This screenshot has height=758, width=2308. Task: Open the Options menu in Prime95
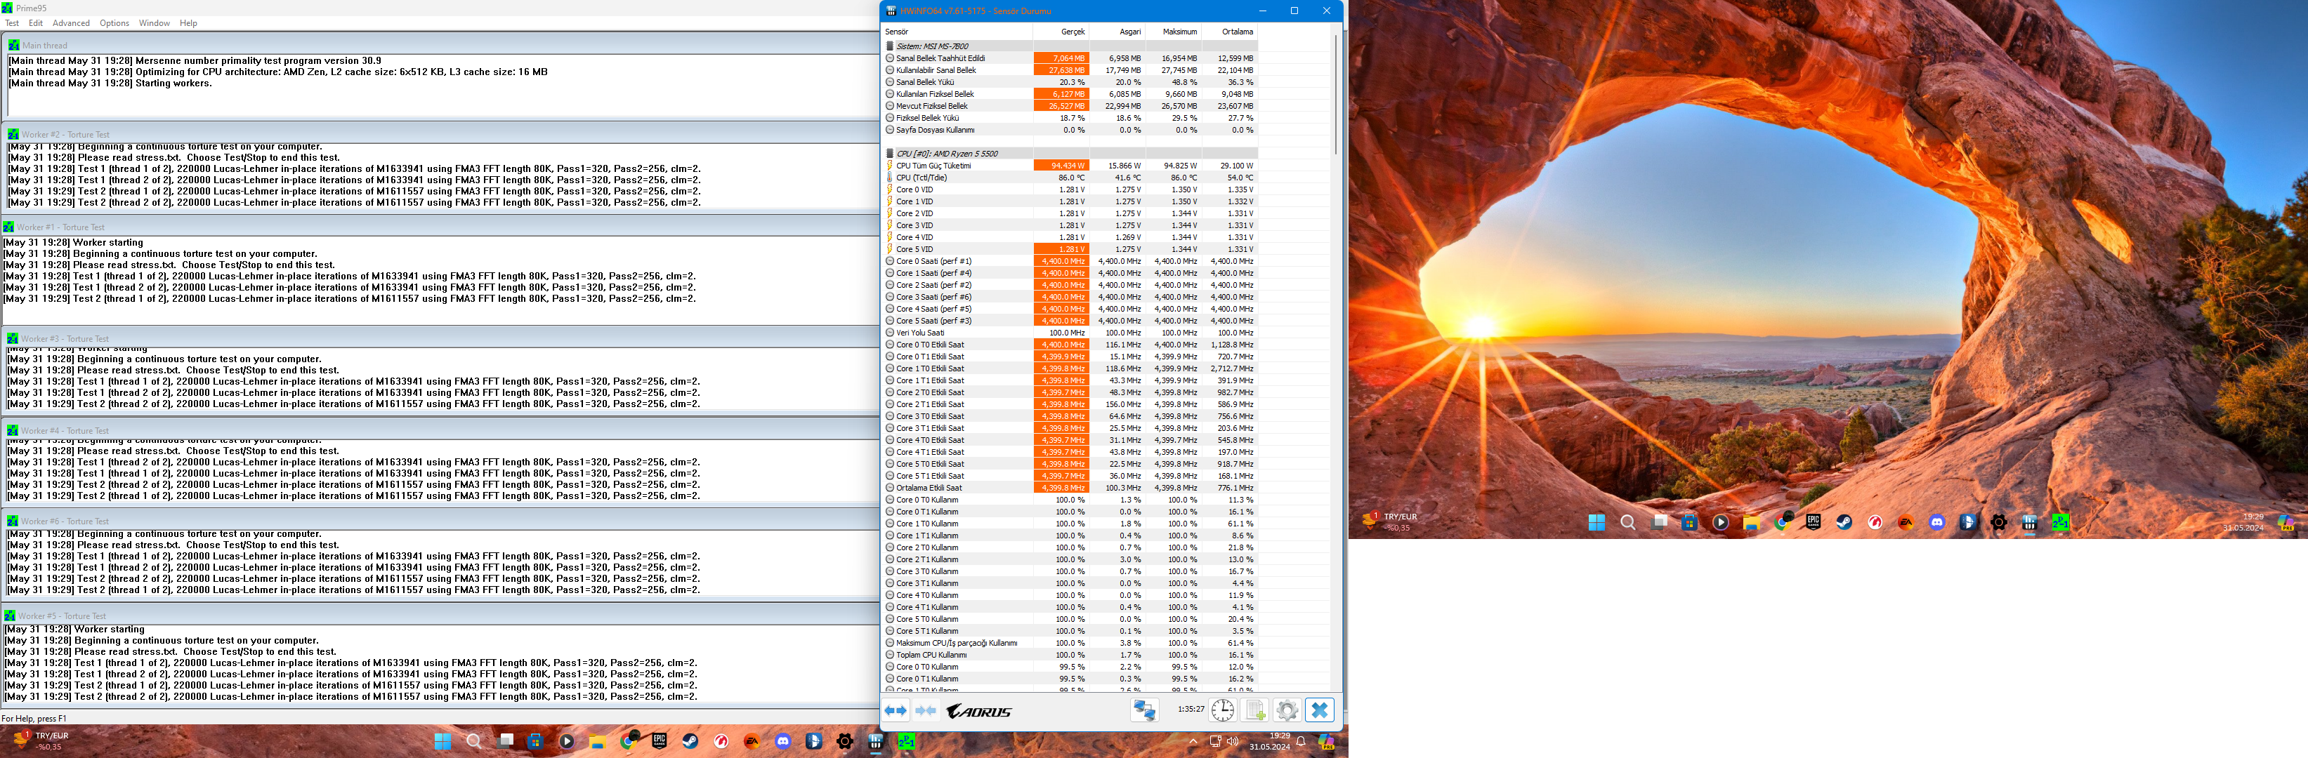pyautogui.click(x=114, y=23)
